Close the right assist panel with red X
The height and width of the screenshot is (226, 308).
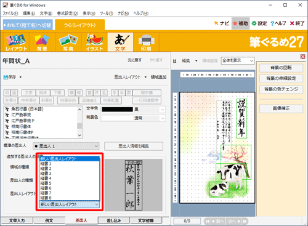point(302,57)
